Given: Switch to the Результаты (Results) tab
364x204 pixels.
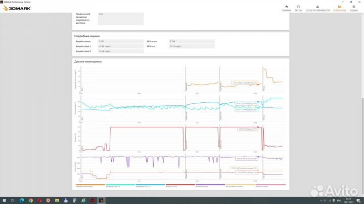Looking at the screenshot, I should 340,9.
